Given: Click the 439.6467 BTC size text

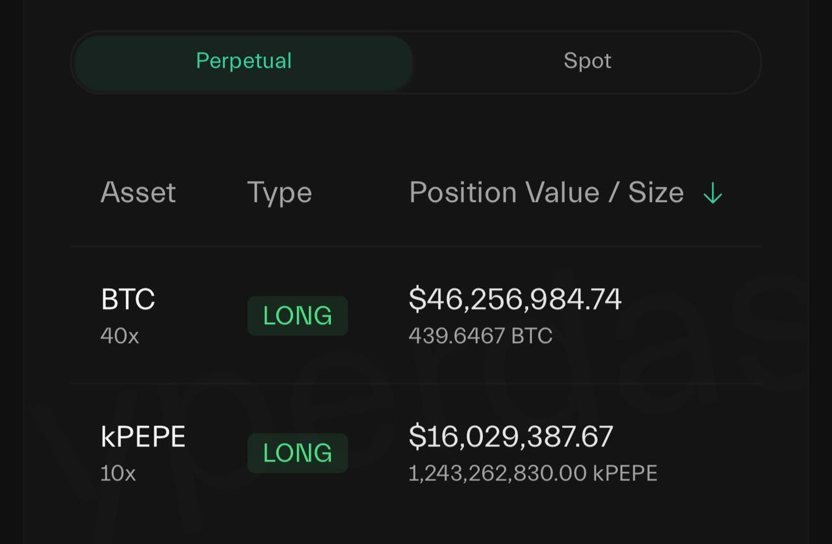Looking at the screenshot, I should 480,336.
